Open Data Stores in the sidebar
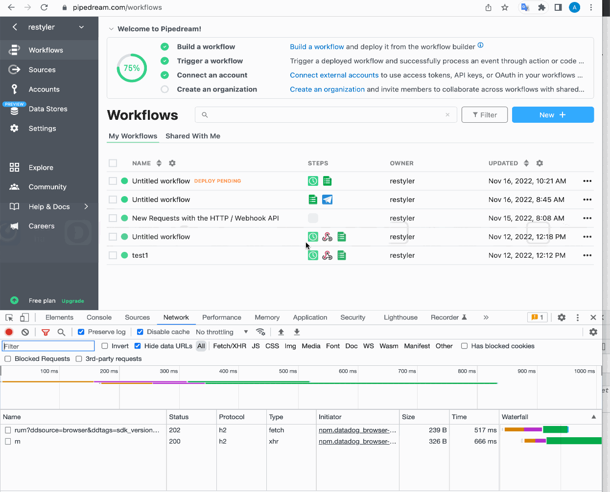 (x=49, y=109)
